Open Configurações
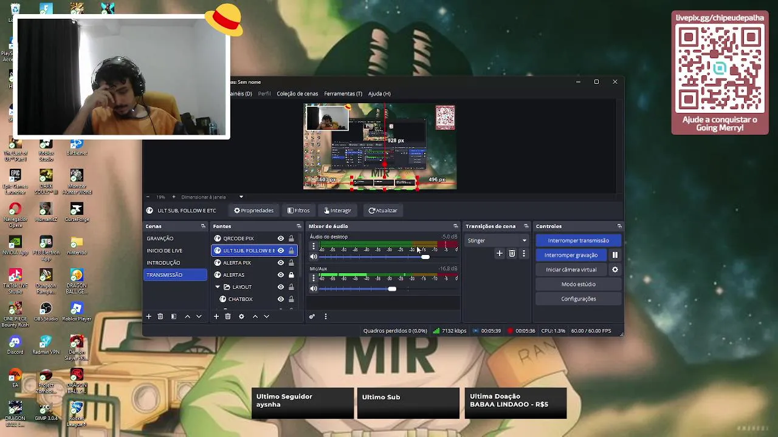 click(578, 299)
